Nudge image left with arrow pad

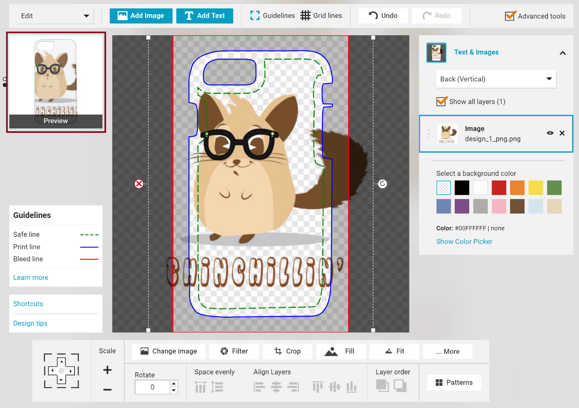tap(52, 371)
